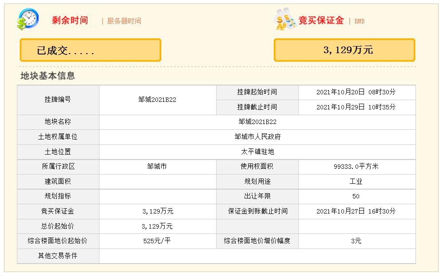Click the 保证金到账截止时间 label cell
This screenshot has width=443, height=276.
click(257, 212)
